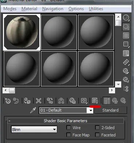Viewport: 134px width, 143px height.
Task: Open the Options menu
Action: (76, 9)
